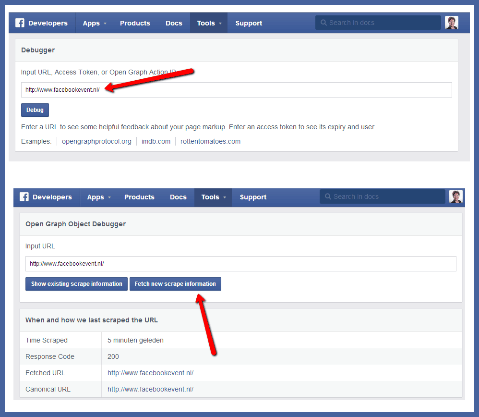
Task: Expand the Apps dropdown on the Debugger page
Action: (x=95, y=23)
